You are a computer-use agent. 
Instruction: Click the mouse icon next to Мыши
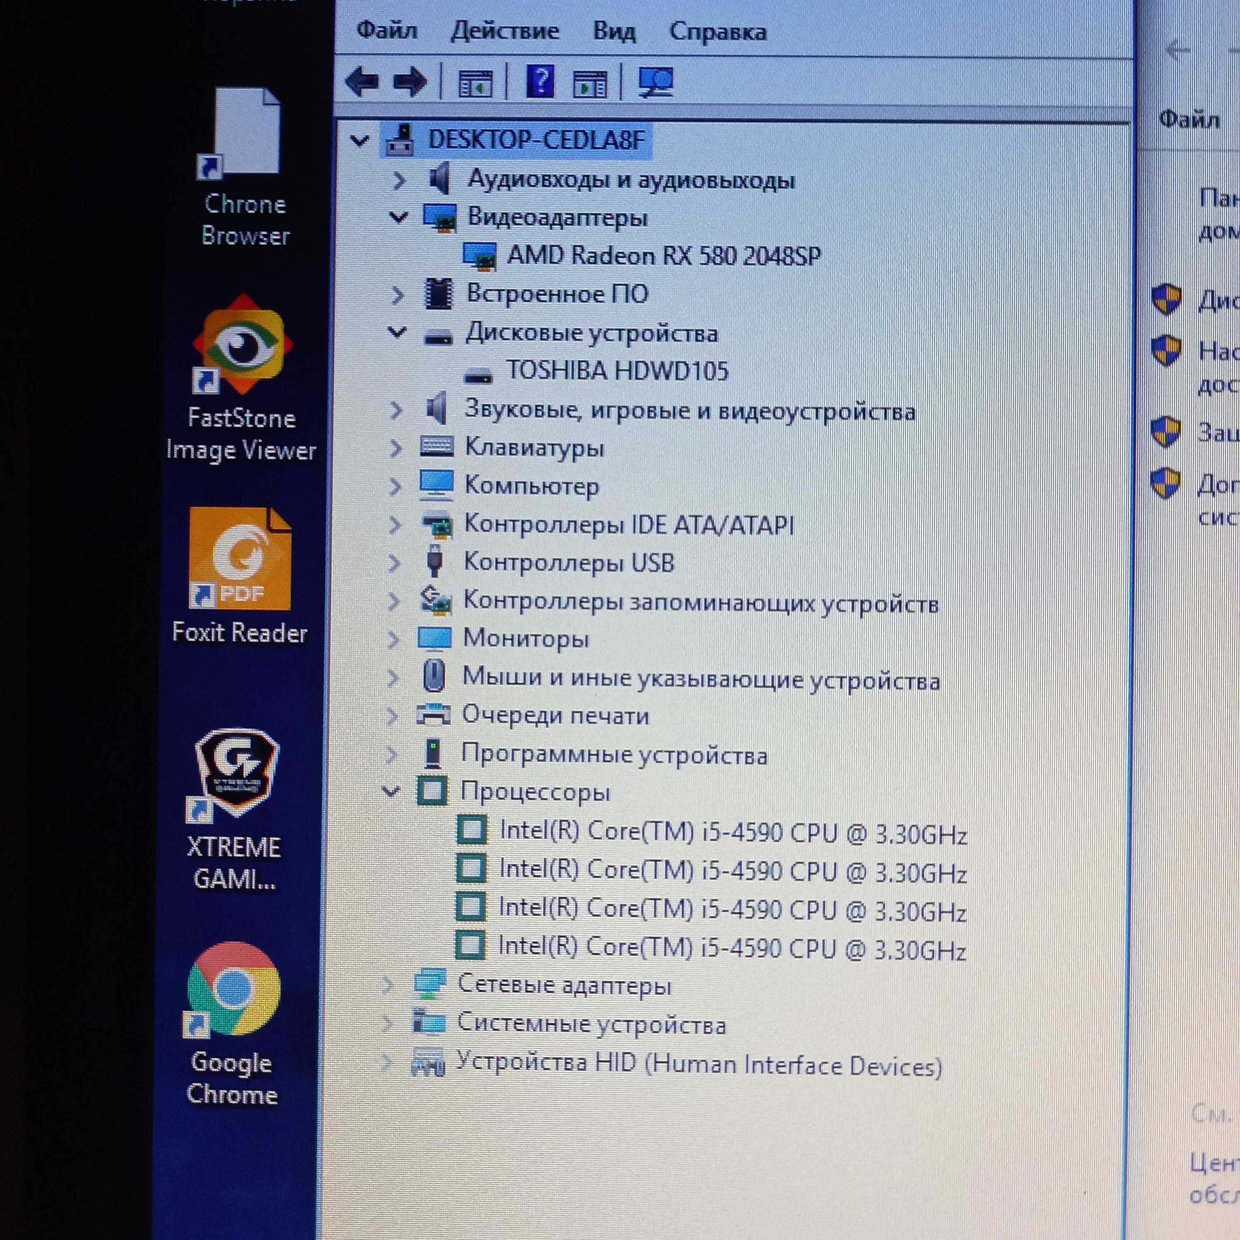click(x=434, y=676)
